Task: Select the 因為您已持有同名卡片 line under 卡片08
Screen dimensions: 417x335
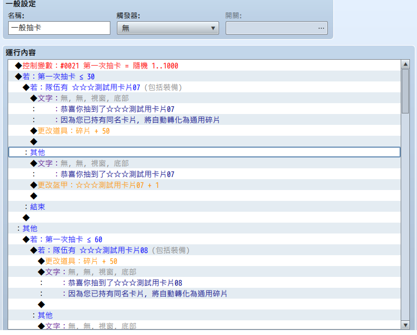Action: tap(204, 294)
